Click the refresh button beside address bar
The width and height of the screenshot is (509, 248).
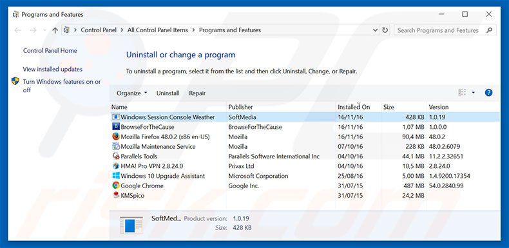point(385,30)
